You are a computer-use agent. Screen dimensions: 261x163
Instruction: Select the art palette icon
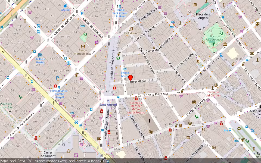[257, 24]
